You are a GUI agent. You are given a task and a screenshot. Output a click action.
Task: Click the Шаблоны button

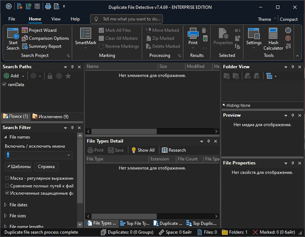pos(19,166)
